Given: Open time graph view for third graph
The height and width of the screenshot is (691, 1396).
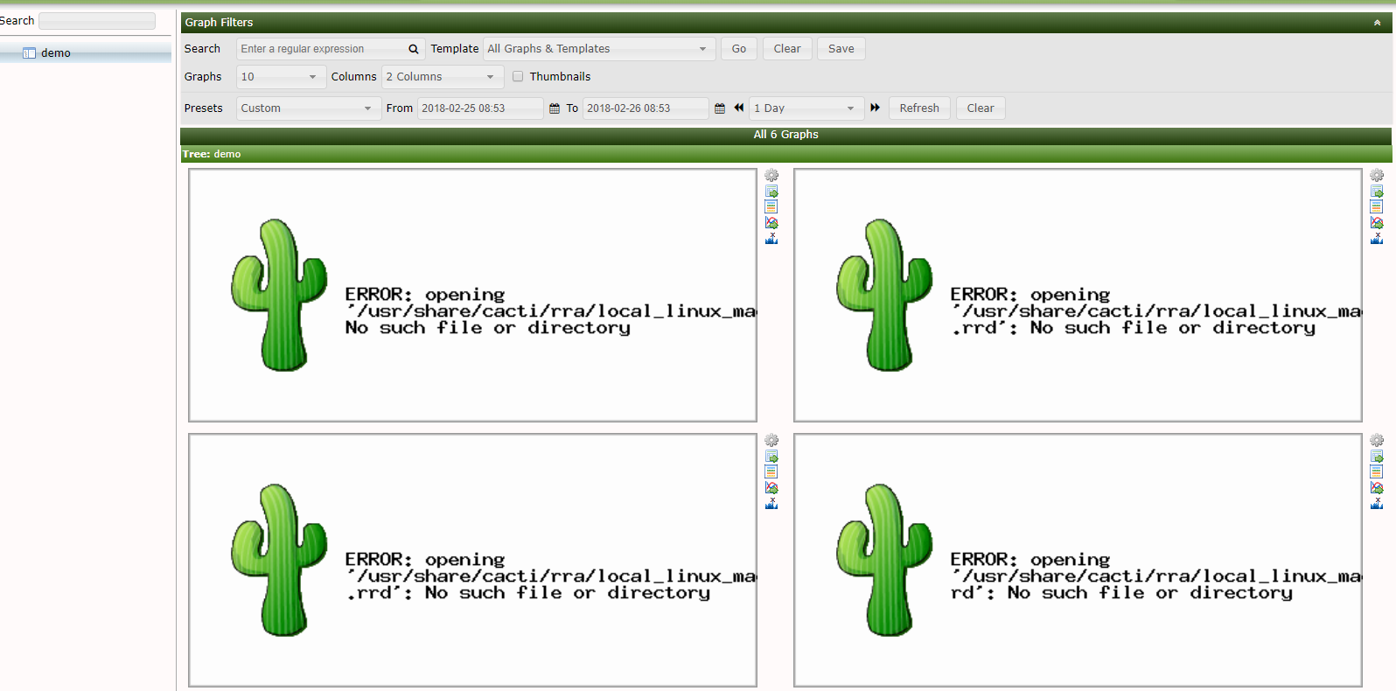Looking at the screenshot, I should point(771,472).
